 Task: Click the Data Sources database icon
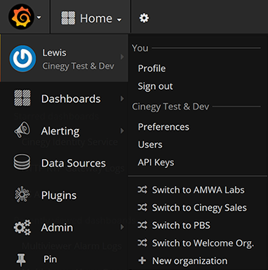coord(22,162)
